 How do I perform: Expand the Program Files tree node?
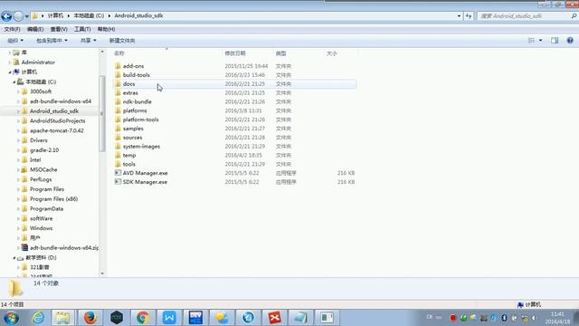coord(18,189)
